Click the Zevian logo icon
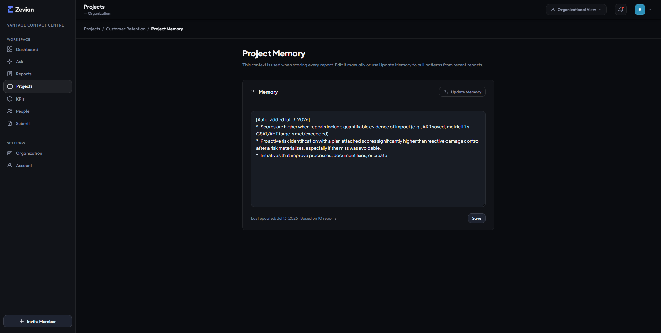 [10, 9]
